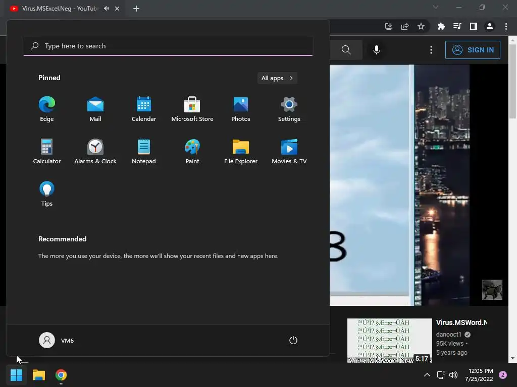517x387 pixels.
Task: Open Settings from pinned apps
Action: pyautogui.click(x=289, y=109)
